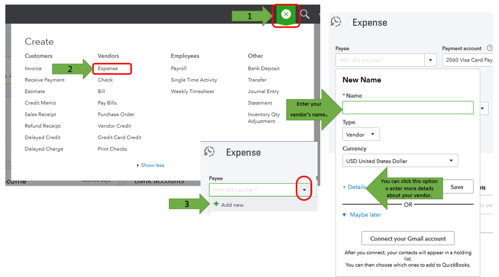The image size is (499, 277).
Task: Click the clock icon beside lower Expense title
Action: point(209,152)
